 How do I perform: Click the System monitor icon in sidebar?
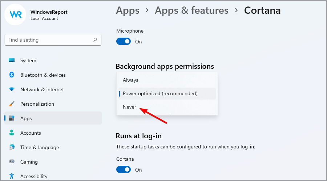click(12, 60)
